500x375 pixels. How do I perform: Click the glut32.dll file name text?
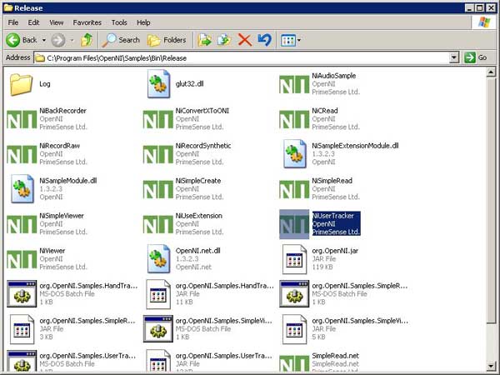pos(189,84)
